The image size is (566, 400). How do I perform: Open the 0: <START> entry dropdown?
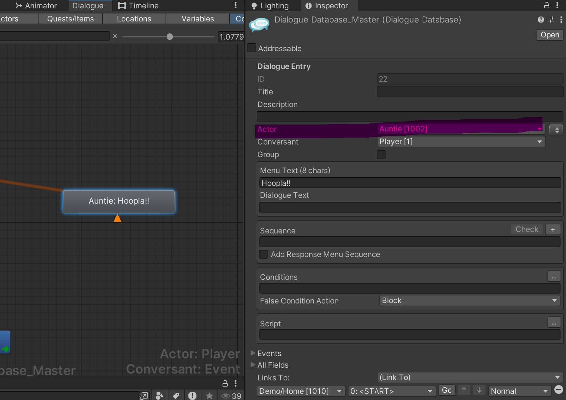(391, 391)
